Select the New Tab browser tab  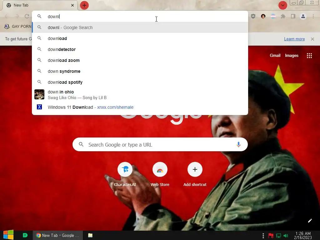[40, 5]
